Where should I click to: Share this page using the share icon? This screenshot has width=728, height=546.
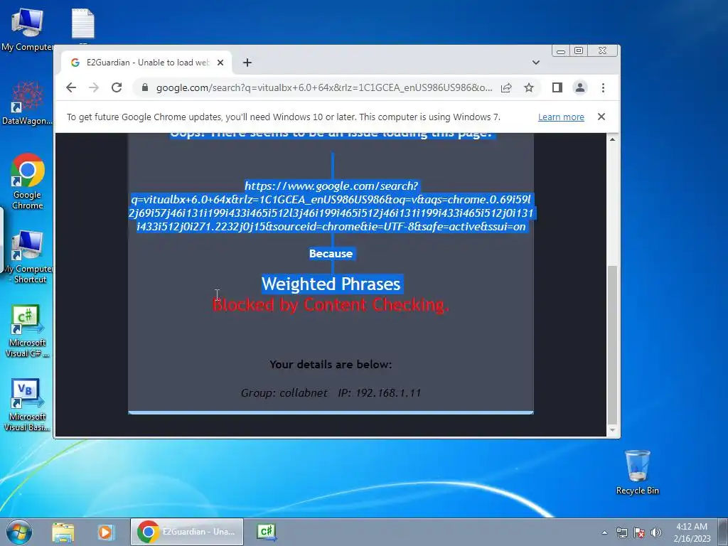506,87
